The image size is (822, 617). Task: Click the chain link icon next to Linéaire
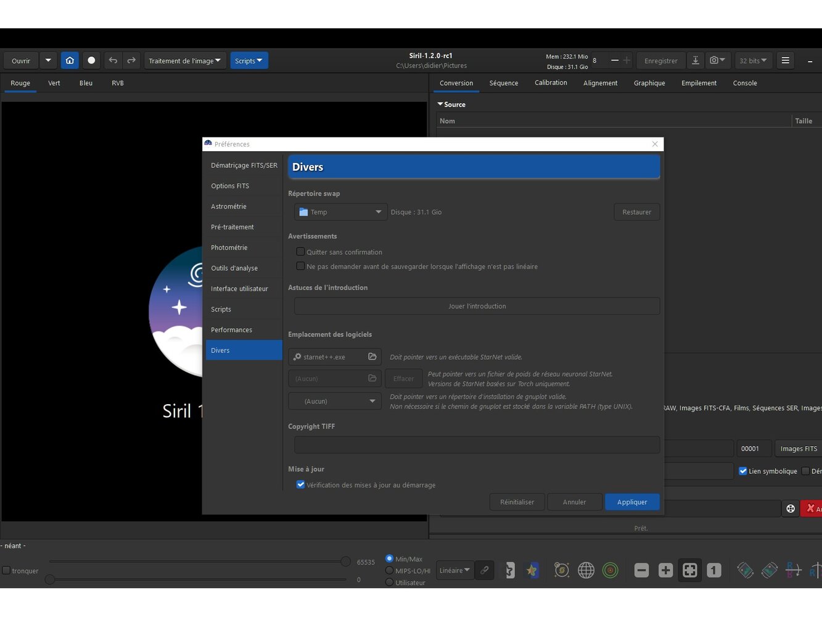coord(485,570)
